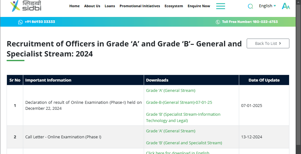Click the Enquire Now menu item
301x154 pixels.
pos(199,6)
